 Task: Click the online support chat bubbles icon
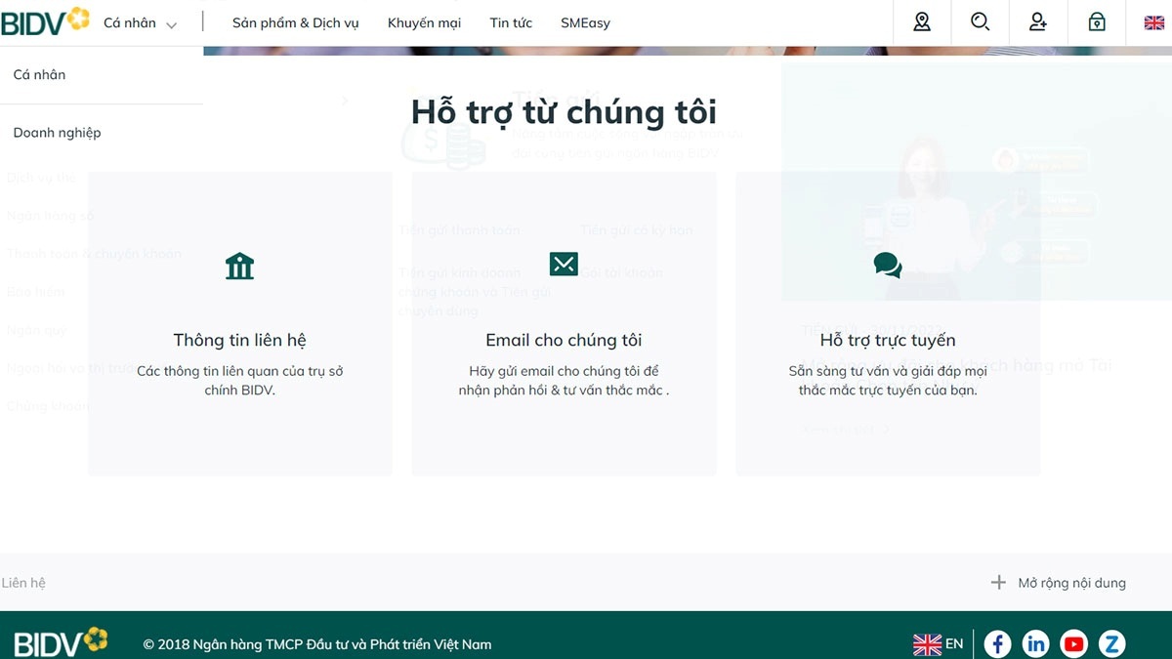[x=887, y=265]
